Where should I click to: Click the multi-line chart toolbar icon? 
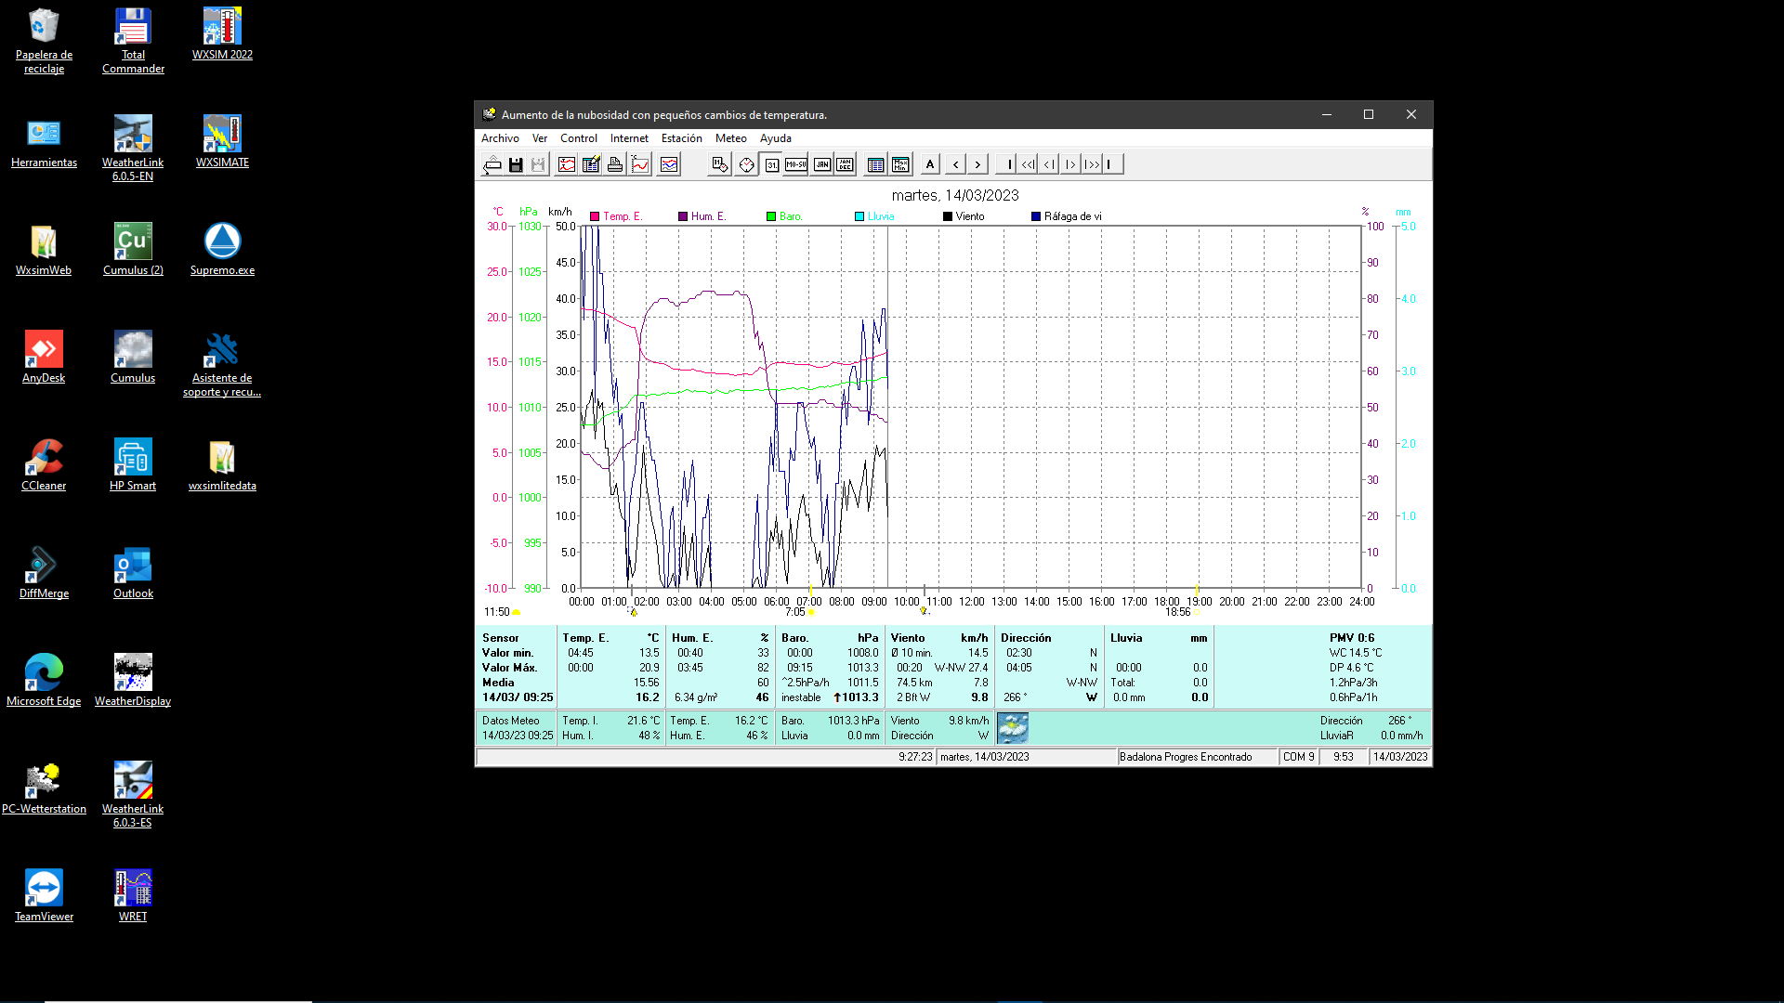click(x=669, y=164)
